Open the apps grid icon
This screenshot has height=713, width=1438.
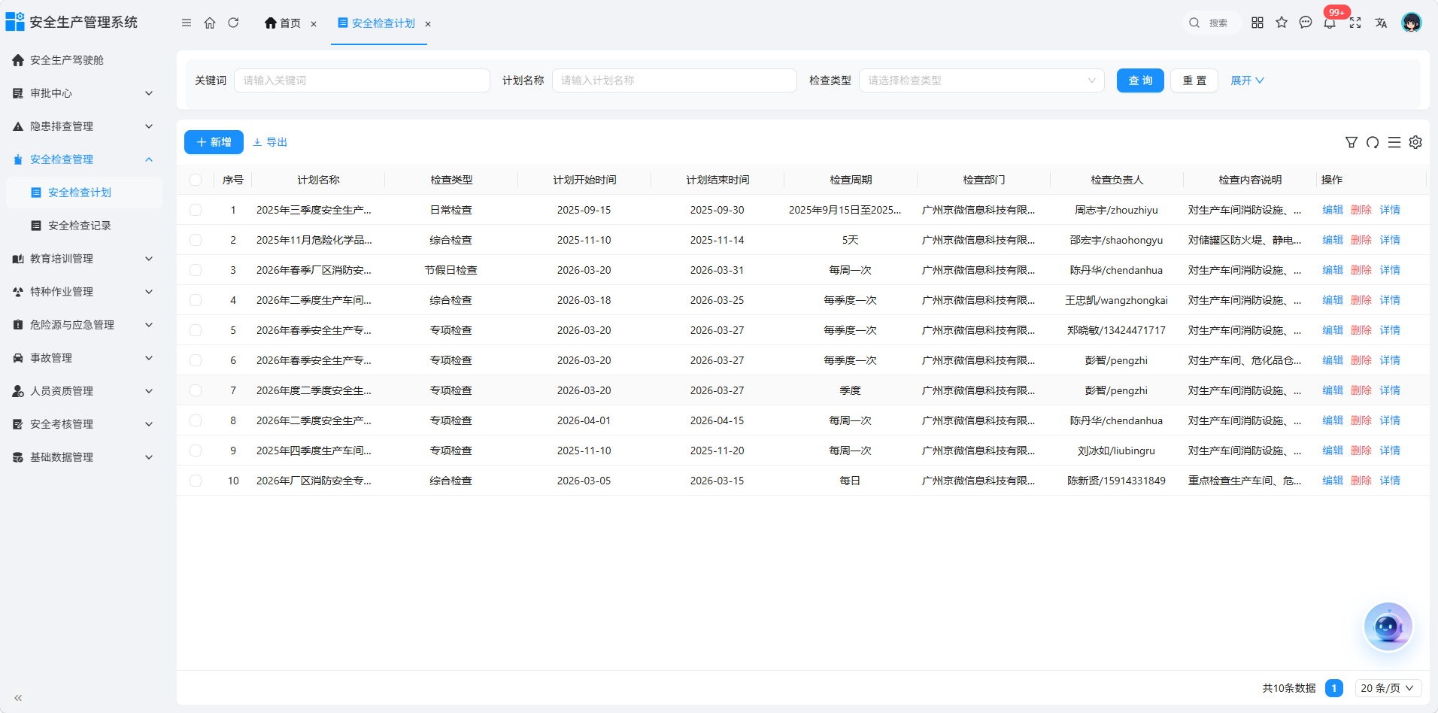click(x=1257, y=23)
